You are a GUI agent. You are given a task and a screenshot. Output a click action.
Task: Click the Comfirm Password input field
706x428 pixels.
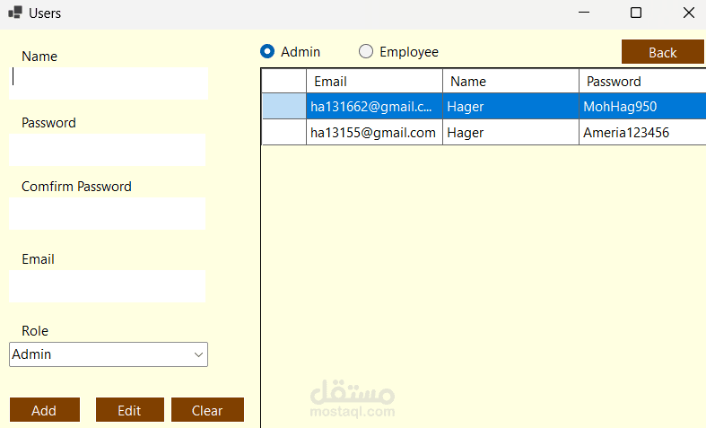[x=107, y=214]
